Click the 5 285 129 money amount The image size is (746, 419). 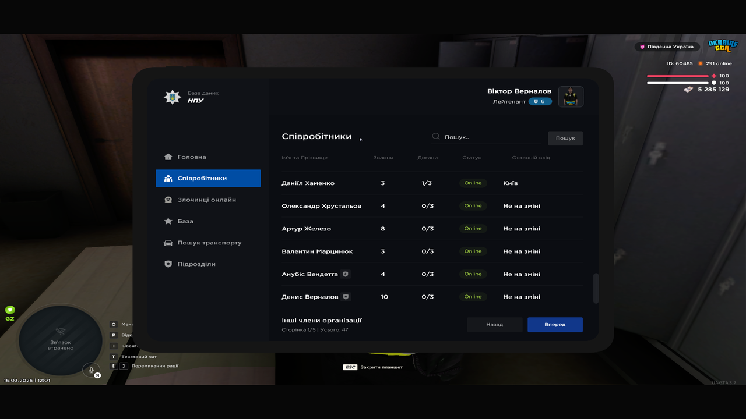[x=713, y=90]
